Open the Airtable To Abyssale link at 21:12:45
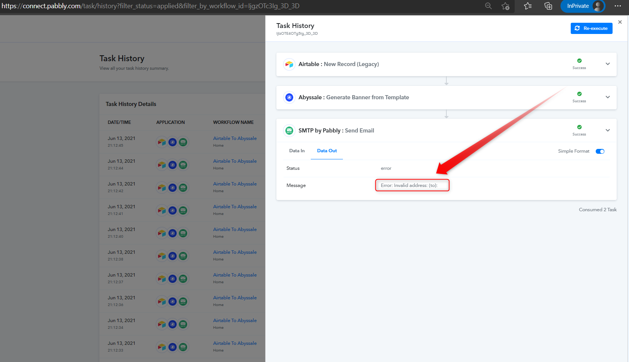Screen dimensions: 629x362 235,138
